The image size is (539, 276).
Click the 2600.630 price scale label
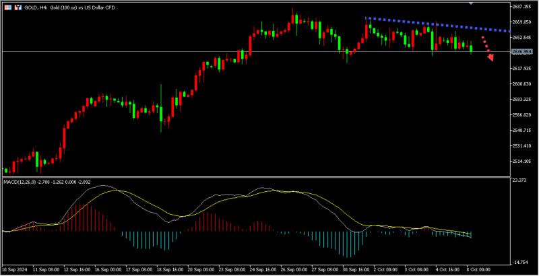pyautogui.click(x=523, y=83)
